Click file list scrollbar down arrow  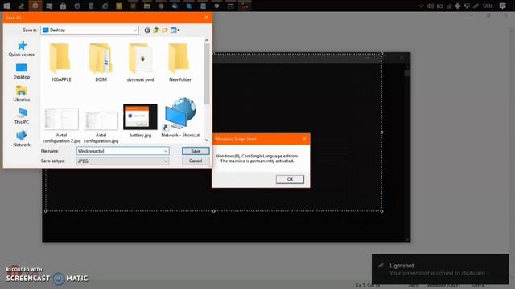[x=207, y=140]
